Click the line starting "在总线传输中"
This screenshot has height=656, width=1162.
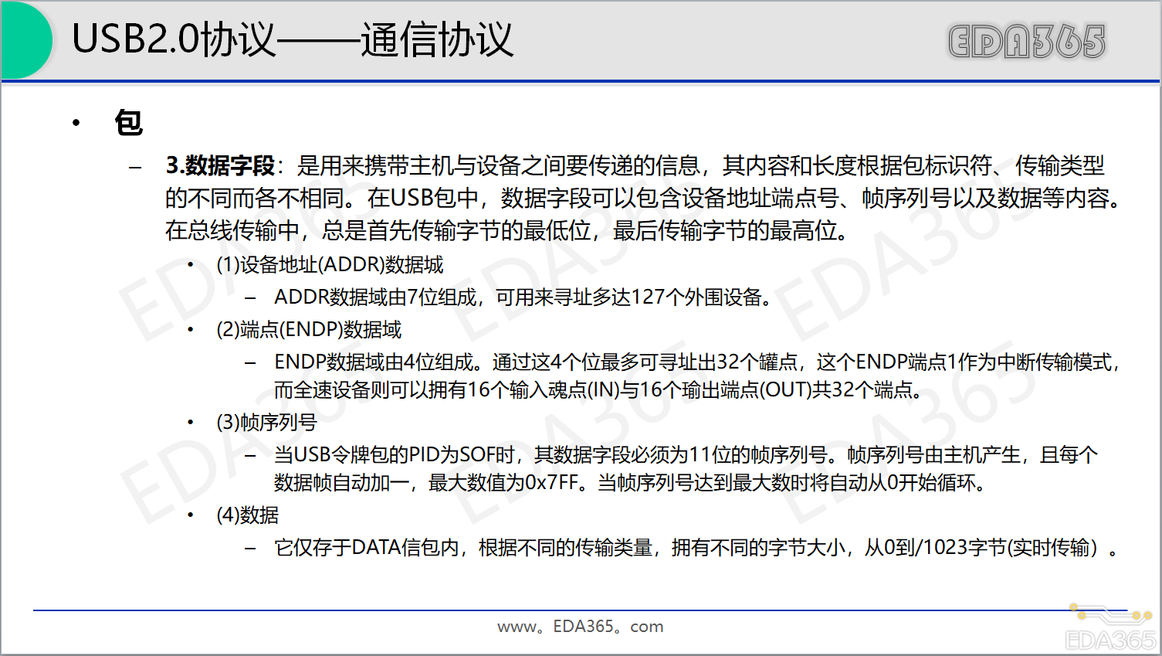[509, 230]
